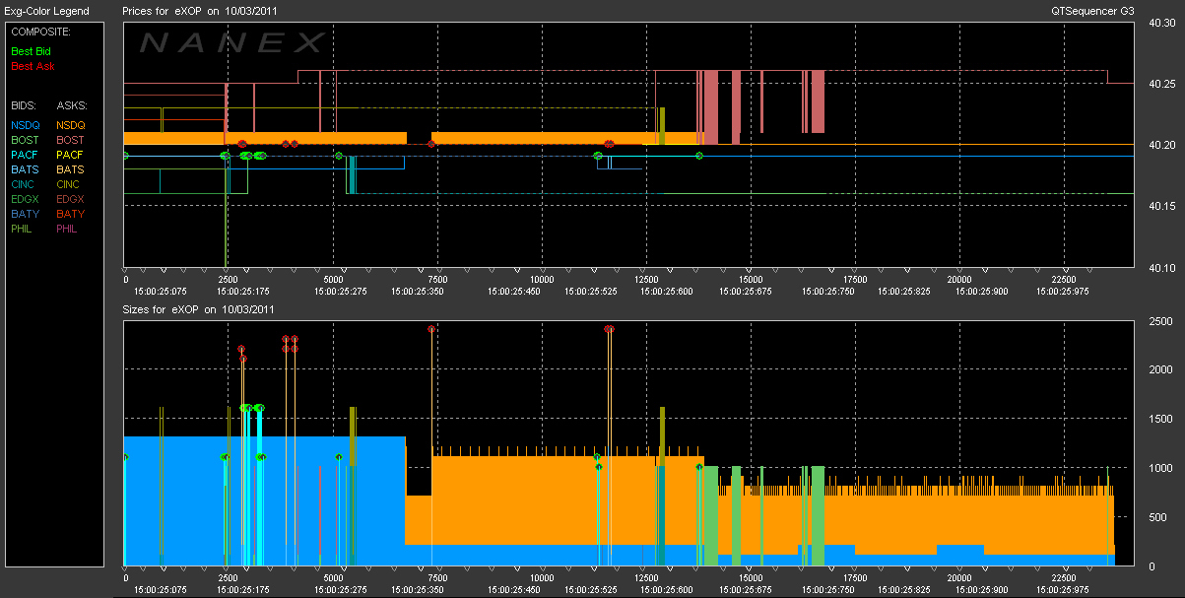Select EDGX in the bids column
The height and width of the screenshot is (598, 1185).
pyautogui.click(x=26, y=199)
